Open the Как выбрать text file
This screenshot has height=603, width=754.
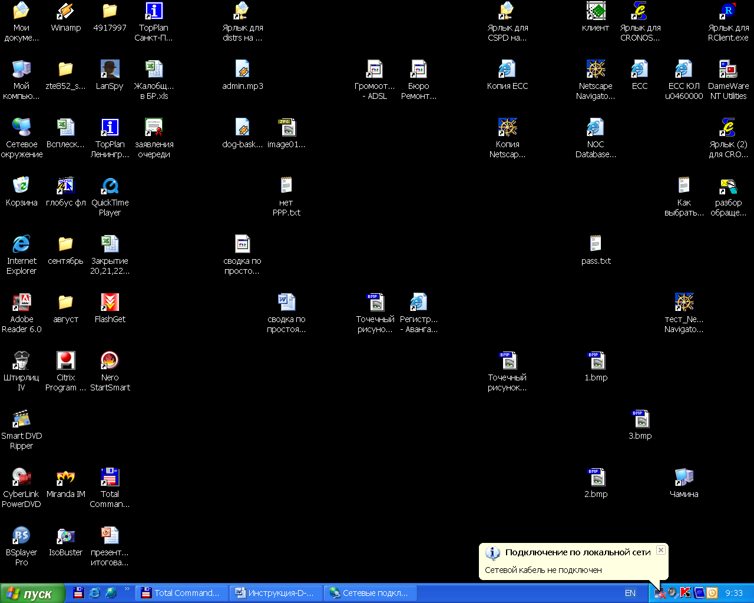point(684,197)
